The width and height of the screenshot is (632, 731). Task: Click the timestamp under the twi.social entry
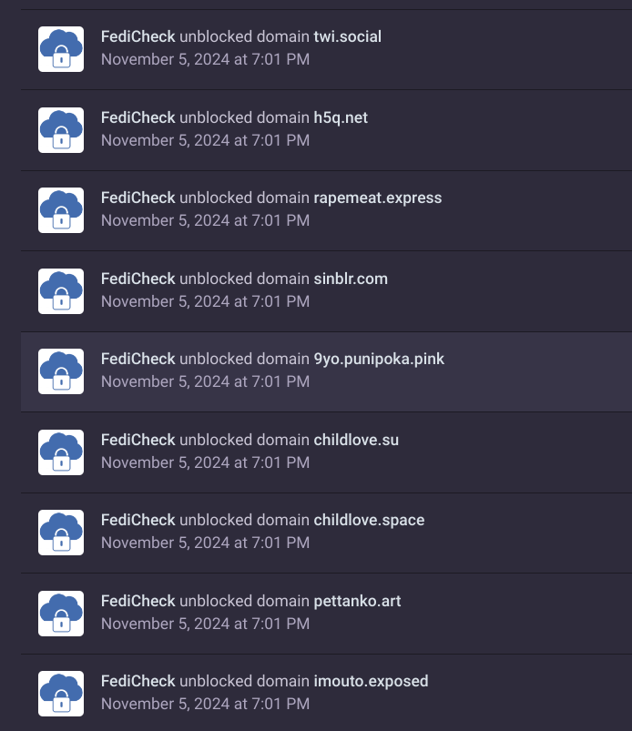pyautogui.click(x=205, y=59)
